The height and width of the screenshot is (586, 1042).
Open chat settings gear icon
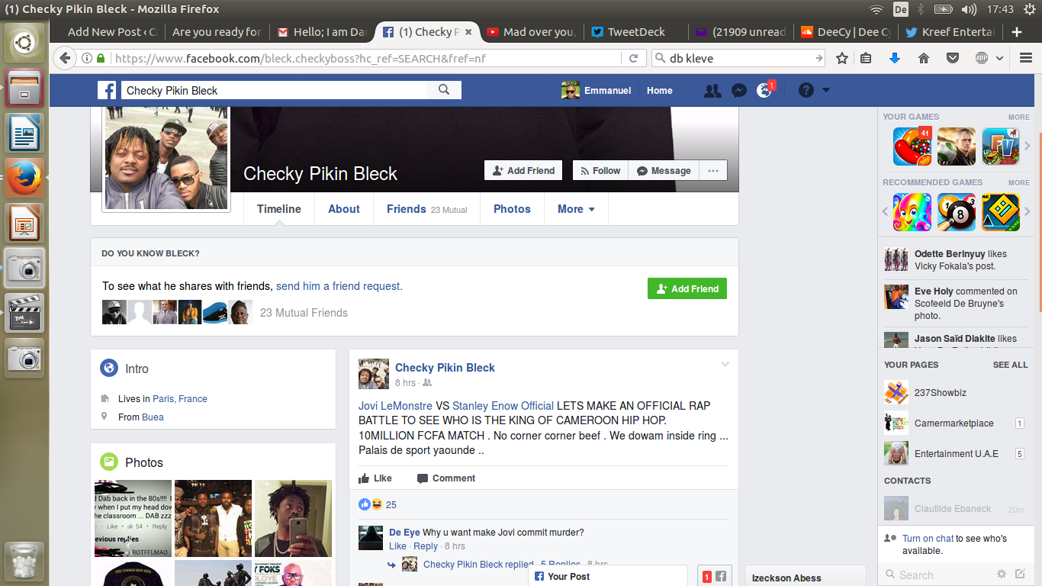[1002, 575]
